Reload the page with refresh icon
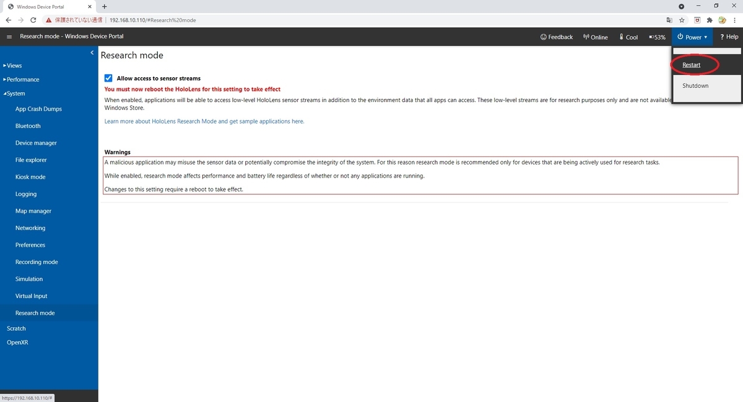 click(x=33, y=20)
